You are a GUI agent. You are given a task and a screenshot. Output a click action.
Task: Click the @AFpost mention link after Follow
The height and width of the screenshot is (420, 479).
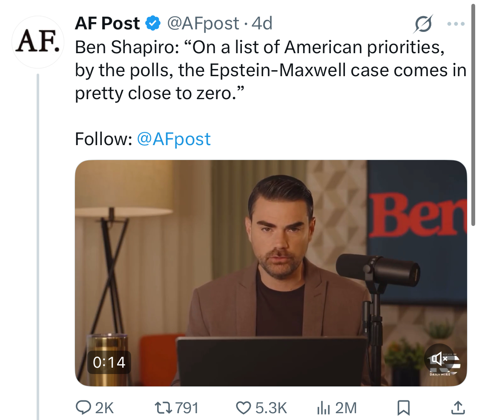pyautogui.click(x=174, y=139)
